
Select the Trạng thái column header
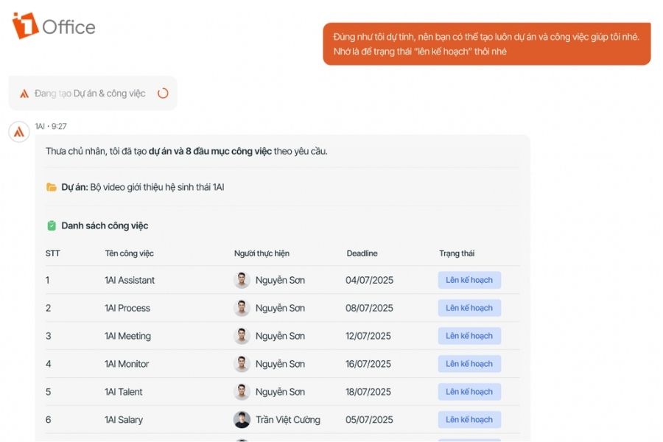click(457, 253)
